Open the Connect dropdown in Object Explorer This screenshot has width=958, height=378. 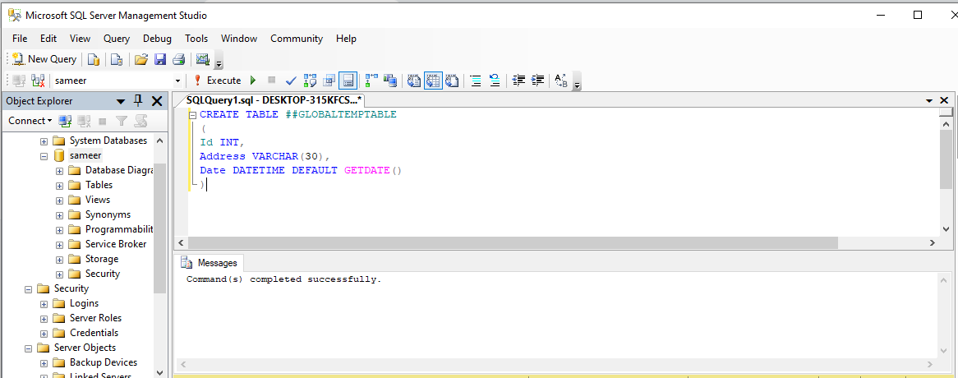pyautogui.click(x=30, y=121)
